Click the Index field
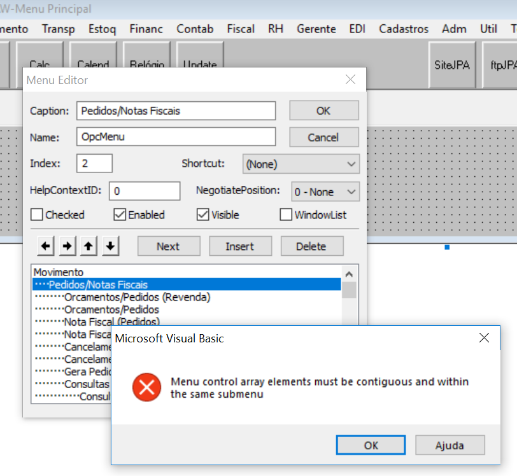The width and height of the screenshot is (517, 476). coord(94,163)
